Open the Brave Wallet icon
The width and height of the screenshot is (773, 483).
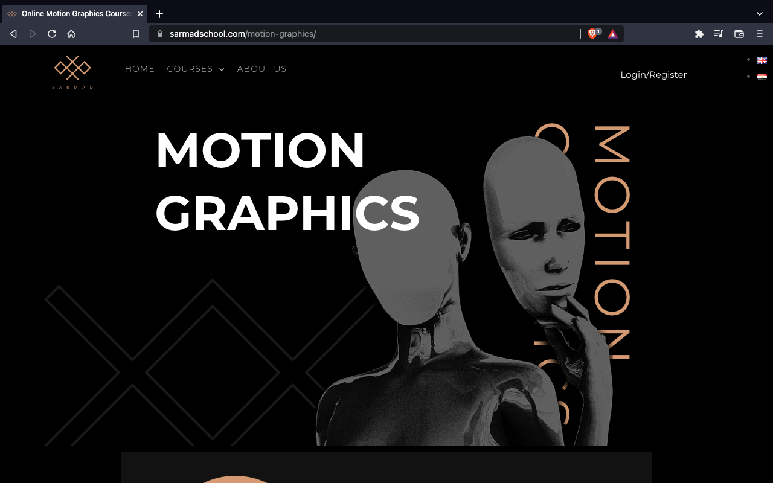tap(739, 34)
